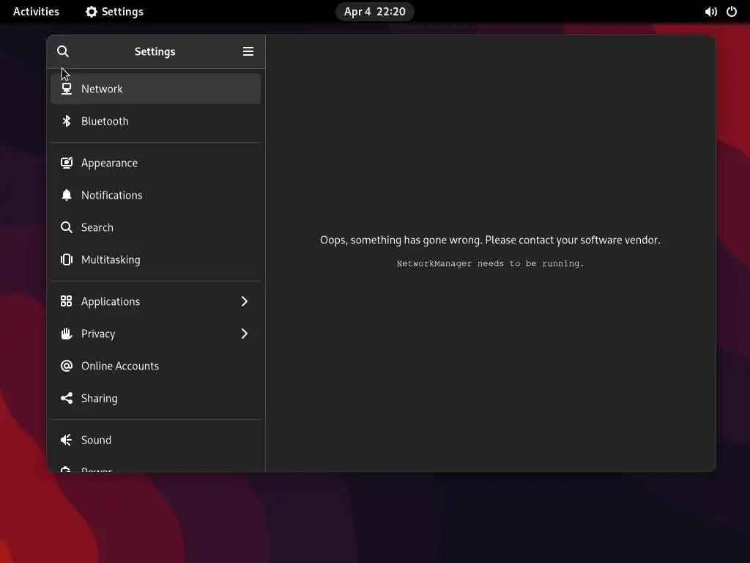The height and width of the screenshot is (563, 750).
Task: Click the Appearance monitor icon
Action: tap(67, 163)
